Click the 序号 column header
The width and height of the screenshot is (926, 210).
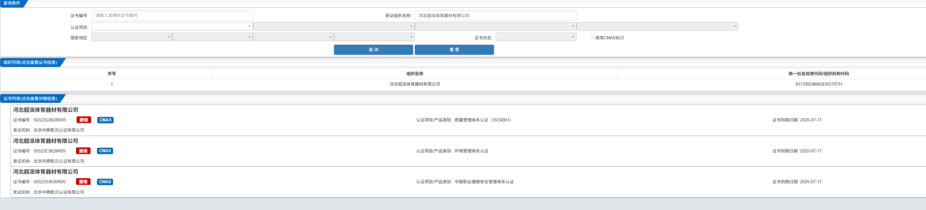[x=112, y=74]
